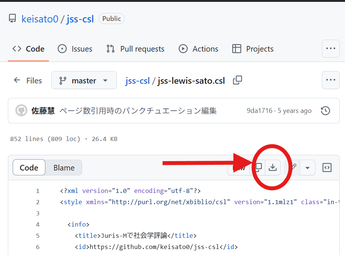The width and height of the screenshot is (345, 255).
Task: Click the repository icon beside keisato0
Action: point(12,19)
